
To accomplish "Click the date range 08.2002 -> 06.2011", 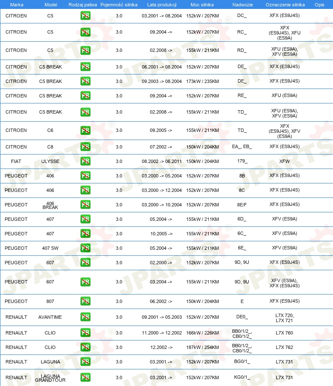I will [161, 161].
